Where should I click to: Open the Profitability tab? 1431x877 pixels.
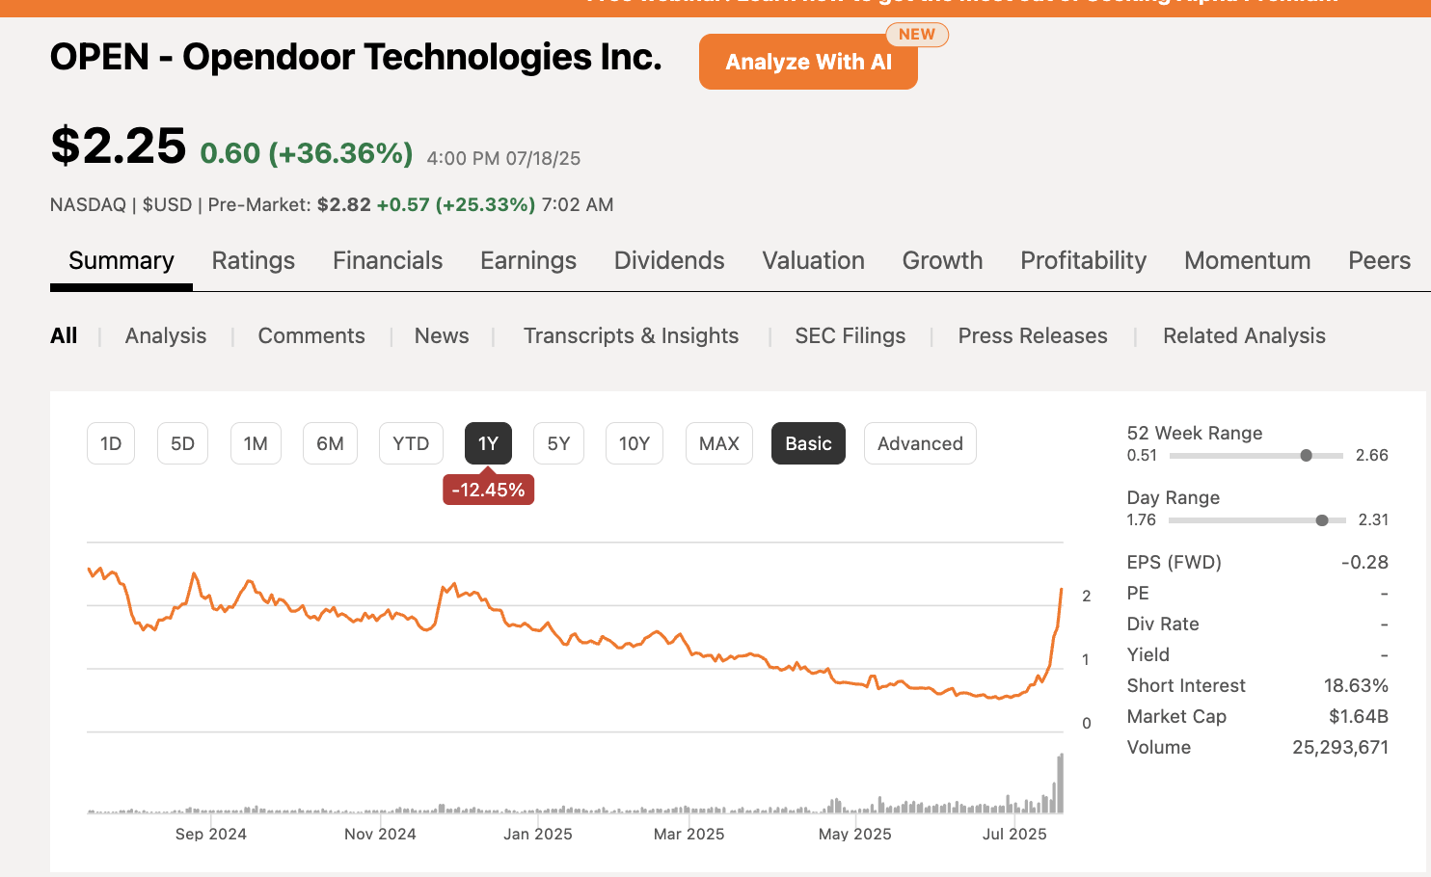(x=1083, y=260)
